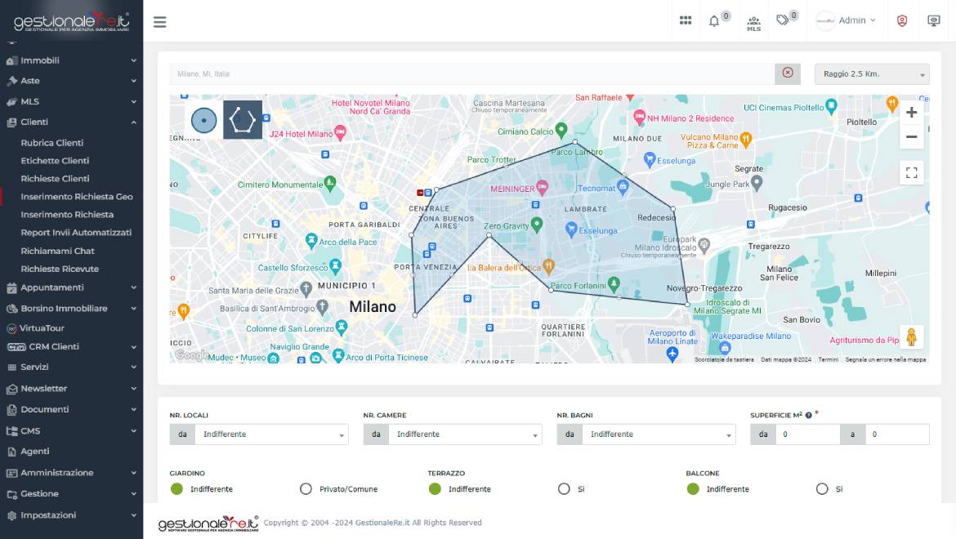Click the Street View pegman
The height and width of the screenshot is (539, 956).
912,336
